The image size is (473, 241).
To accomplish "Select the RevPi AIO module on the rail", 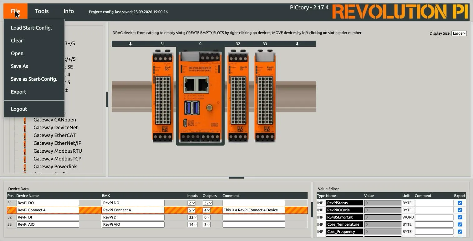I will [x=265, y=96].
